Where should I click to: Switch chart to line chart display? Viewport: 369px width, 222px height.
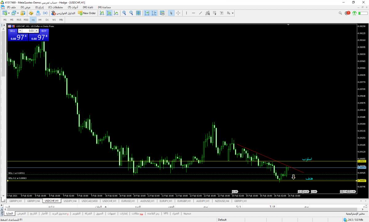pyautogui.click(x=116, y=13)
